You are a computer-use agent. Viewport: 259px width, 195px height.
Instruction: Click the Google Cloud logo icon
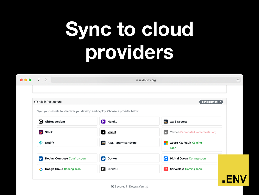[41, 169]
